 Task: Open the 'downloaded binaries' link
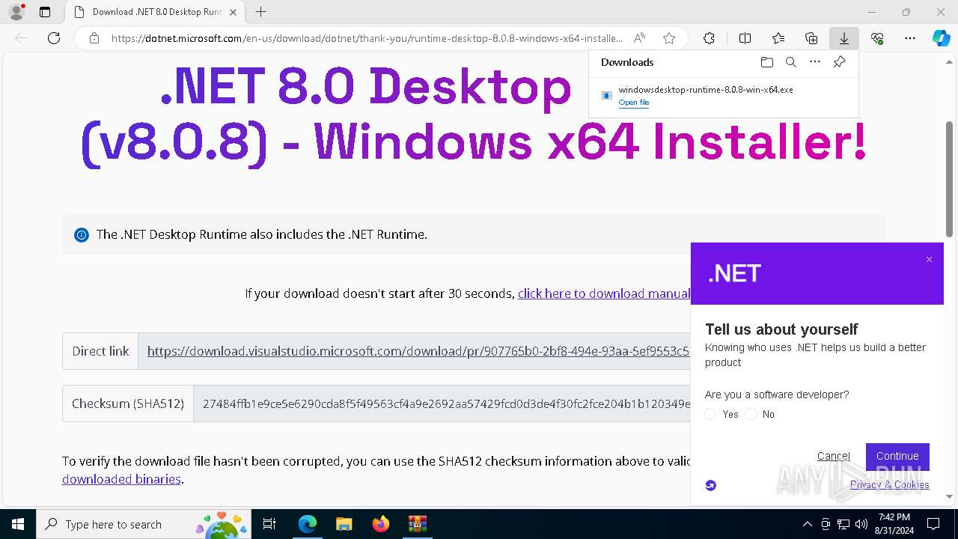pyautogui.click(x=121, y=479)
